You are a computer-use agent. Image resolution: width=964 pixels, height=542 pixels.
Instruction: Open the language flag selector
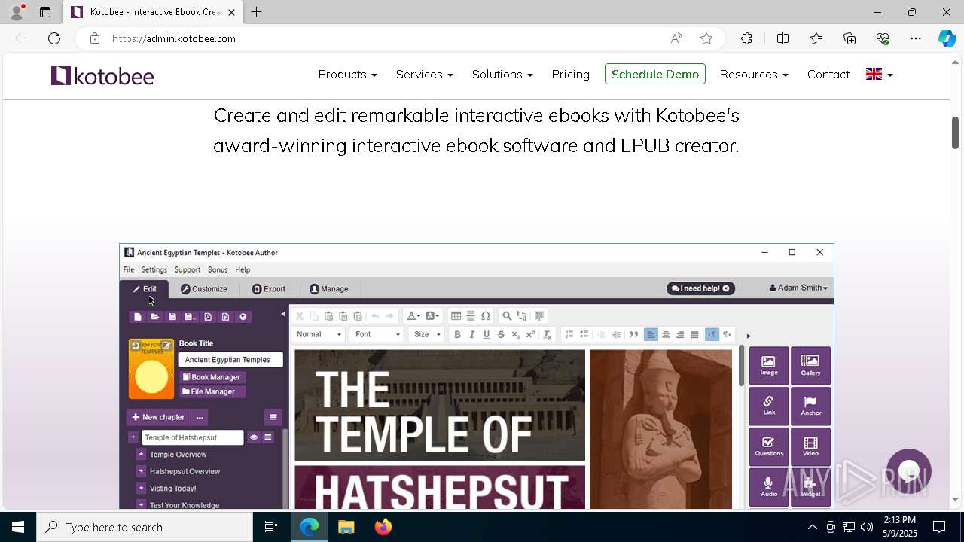coord(879,74)
